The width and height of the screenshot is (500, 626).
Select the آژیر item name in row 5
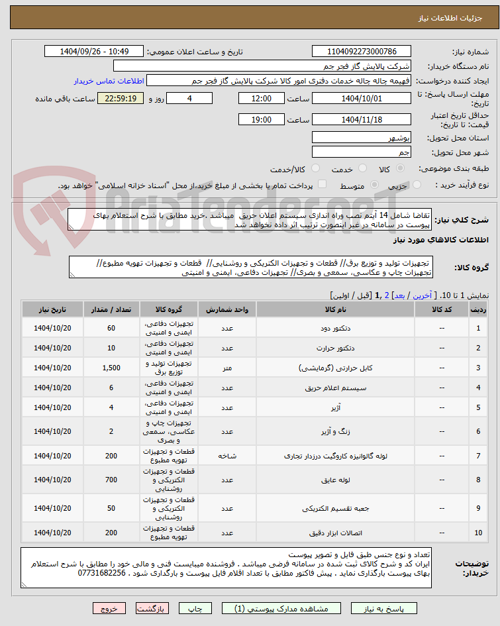pyautogui.click(x=336, y=408)
